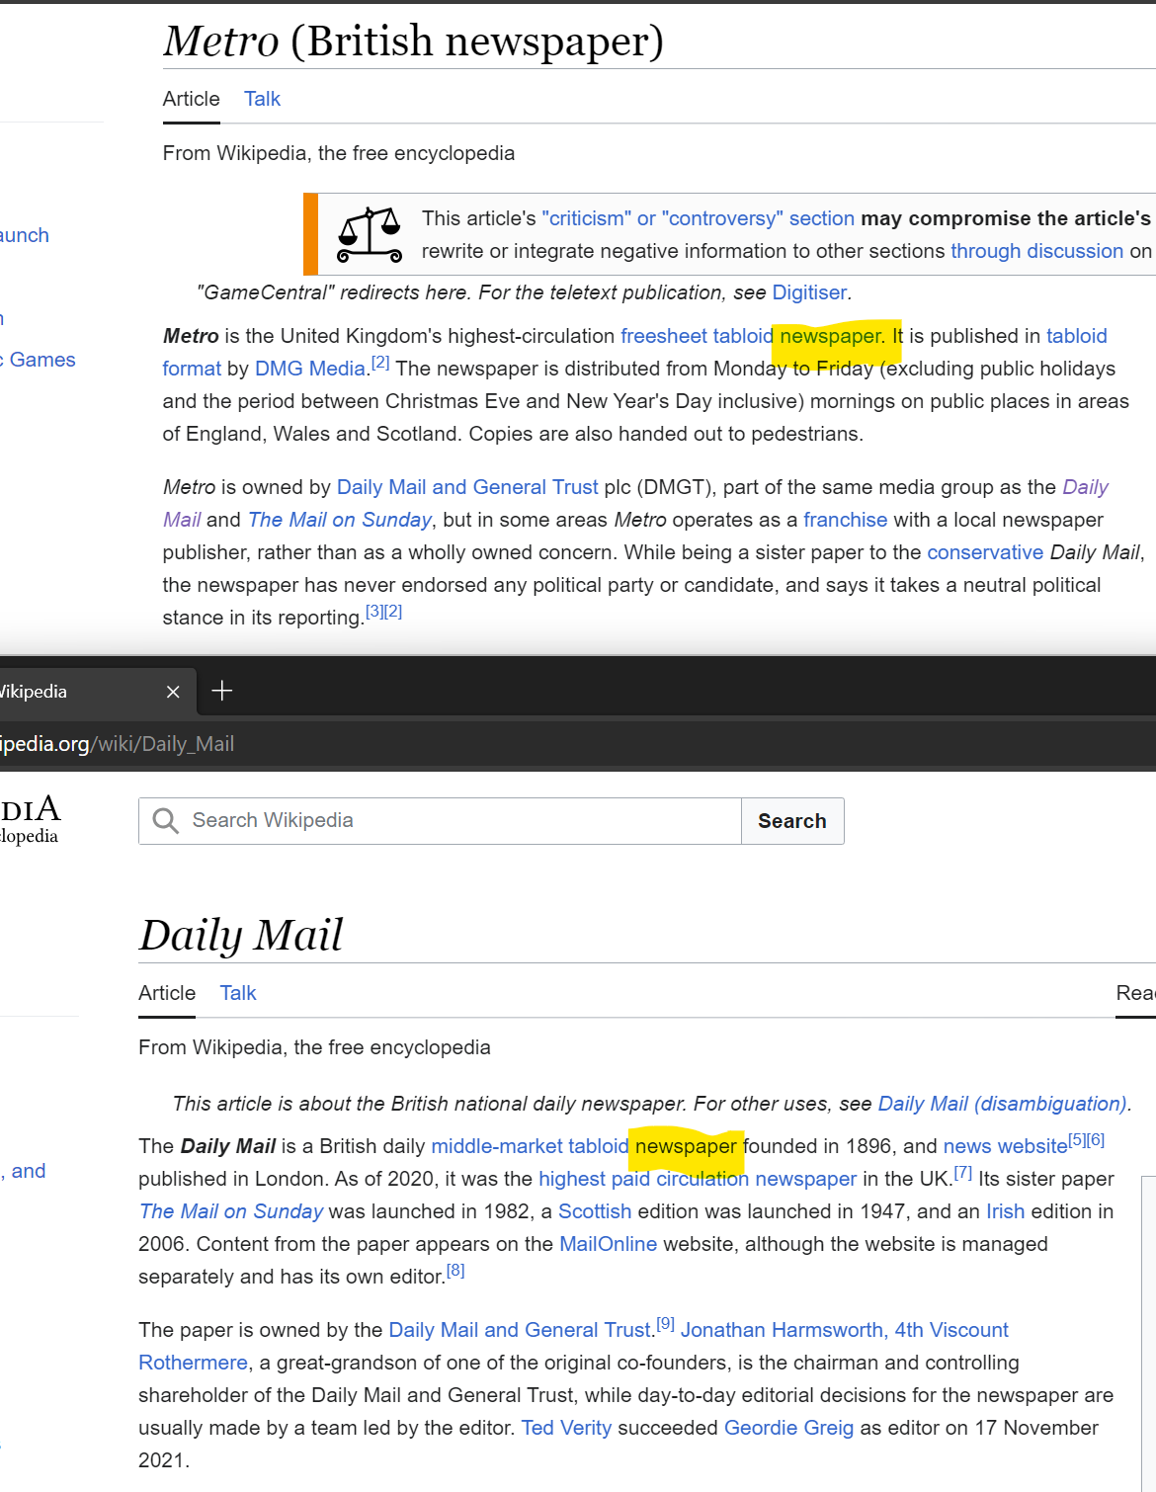Open Daily Mail and General Trust link in Metro
The width and height of the screenshot is (1156, 1492).
click(467, 487)
